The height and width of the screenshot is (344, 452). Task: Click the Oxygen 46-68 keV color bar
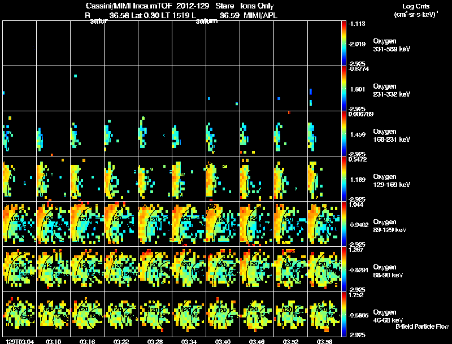point(344,314)
